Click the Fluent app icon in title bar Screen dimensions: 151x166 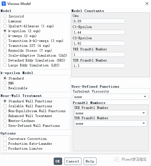pos(4,4)
